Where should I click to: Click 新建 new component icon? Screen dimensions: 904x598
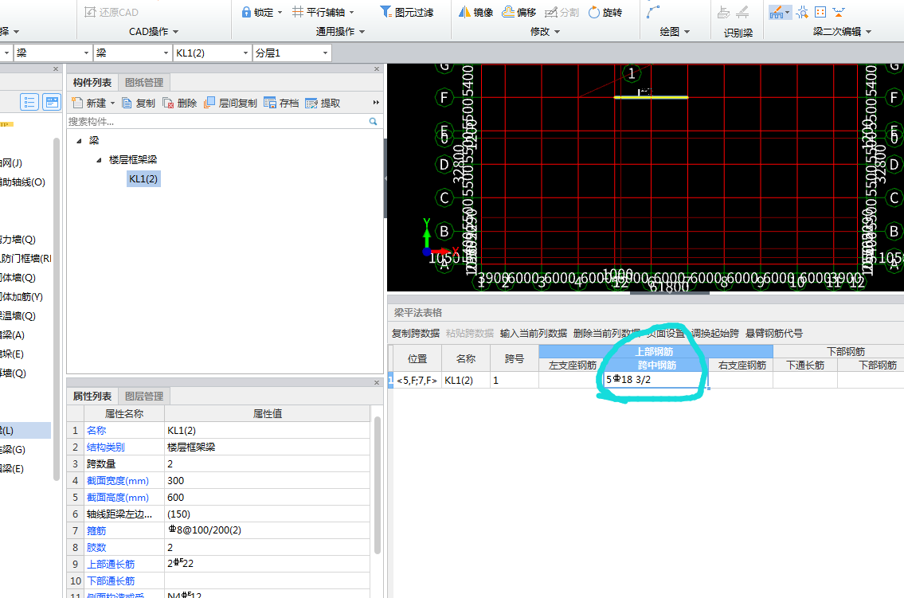click(77, 104)
